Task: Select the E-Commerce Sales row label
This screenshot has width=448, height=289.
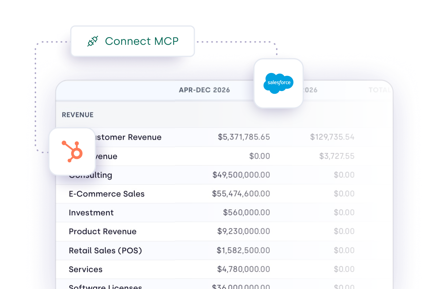Action: click(107, 194)
